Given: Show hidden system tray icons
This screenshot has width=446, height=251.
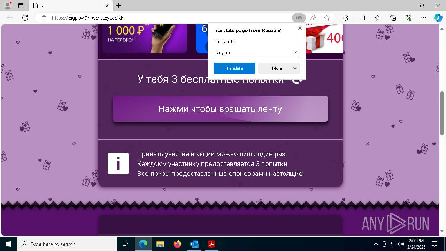Looking at the screenshot, I should click(x=376, y=244).
